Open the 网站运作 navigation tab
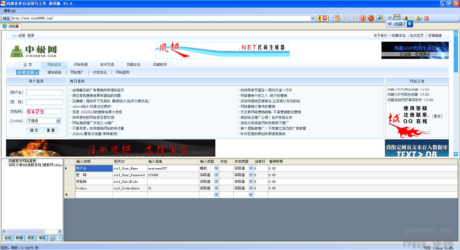This screenshot has width=460, height=250. pos(54,65)
